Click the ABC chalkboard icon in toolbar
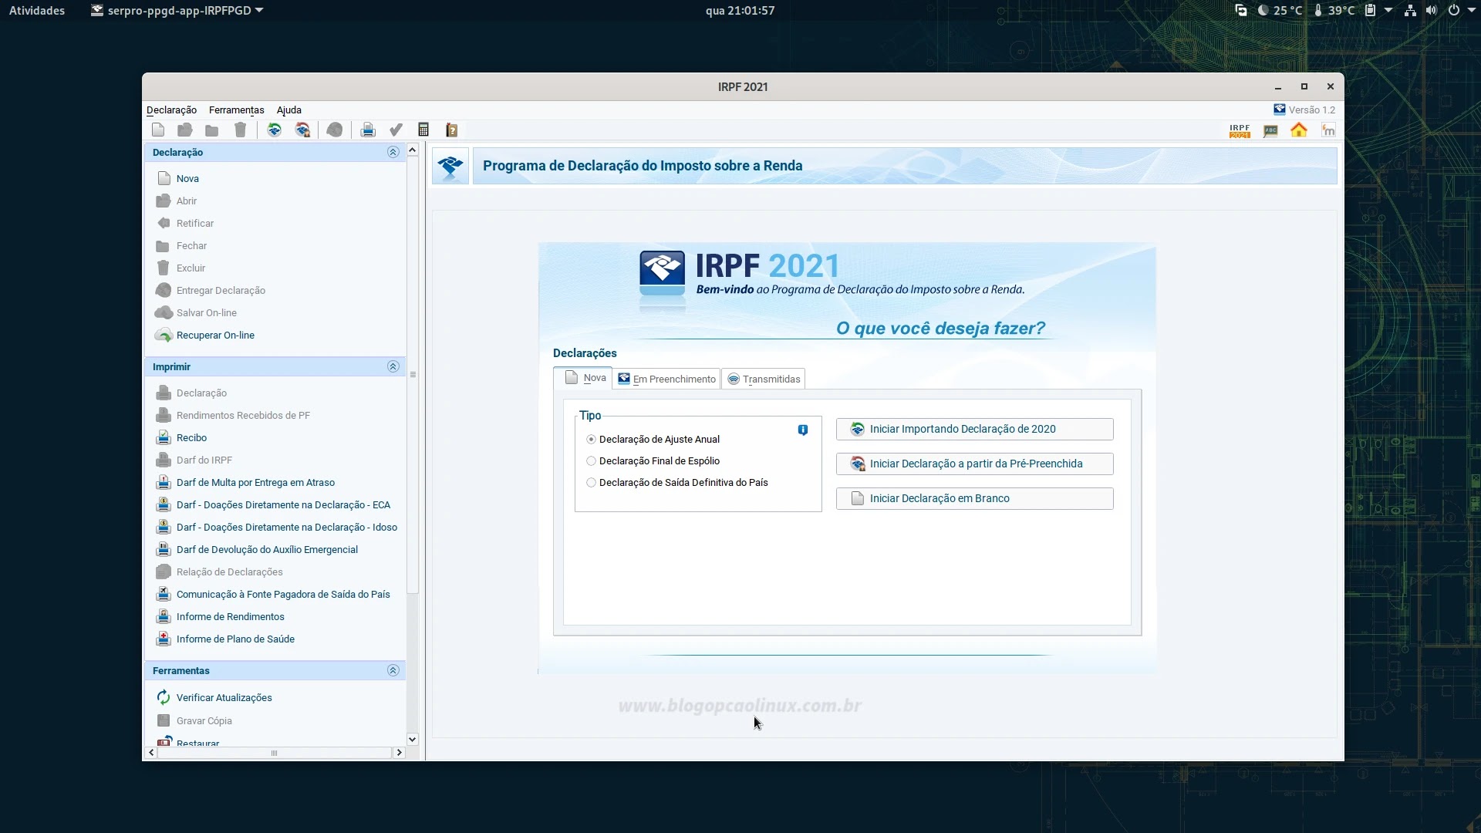Screen dimensions: 1481x833 [x=1270, y=130]
